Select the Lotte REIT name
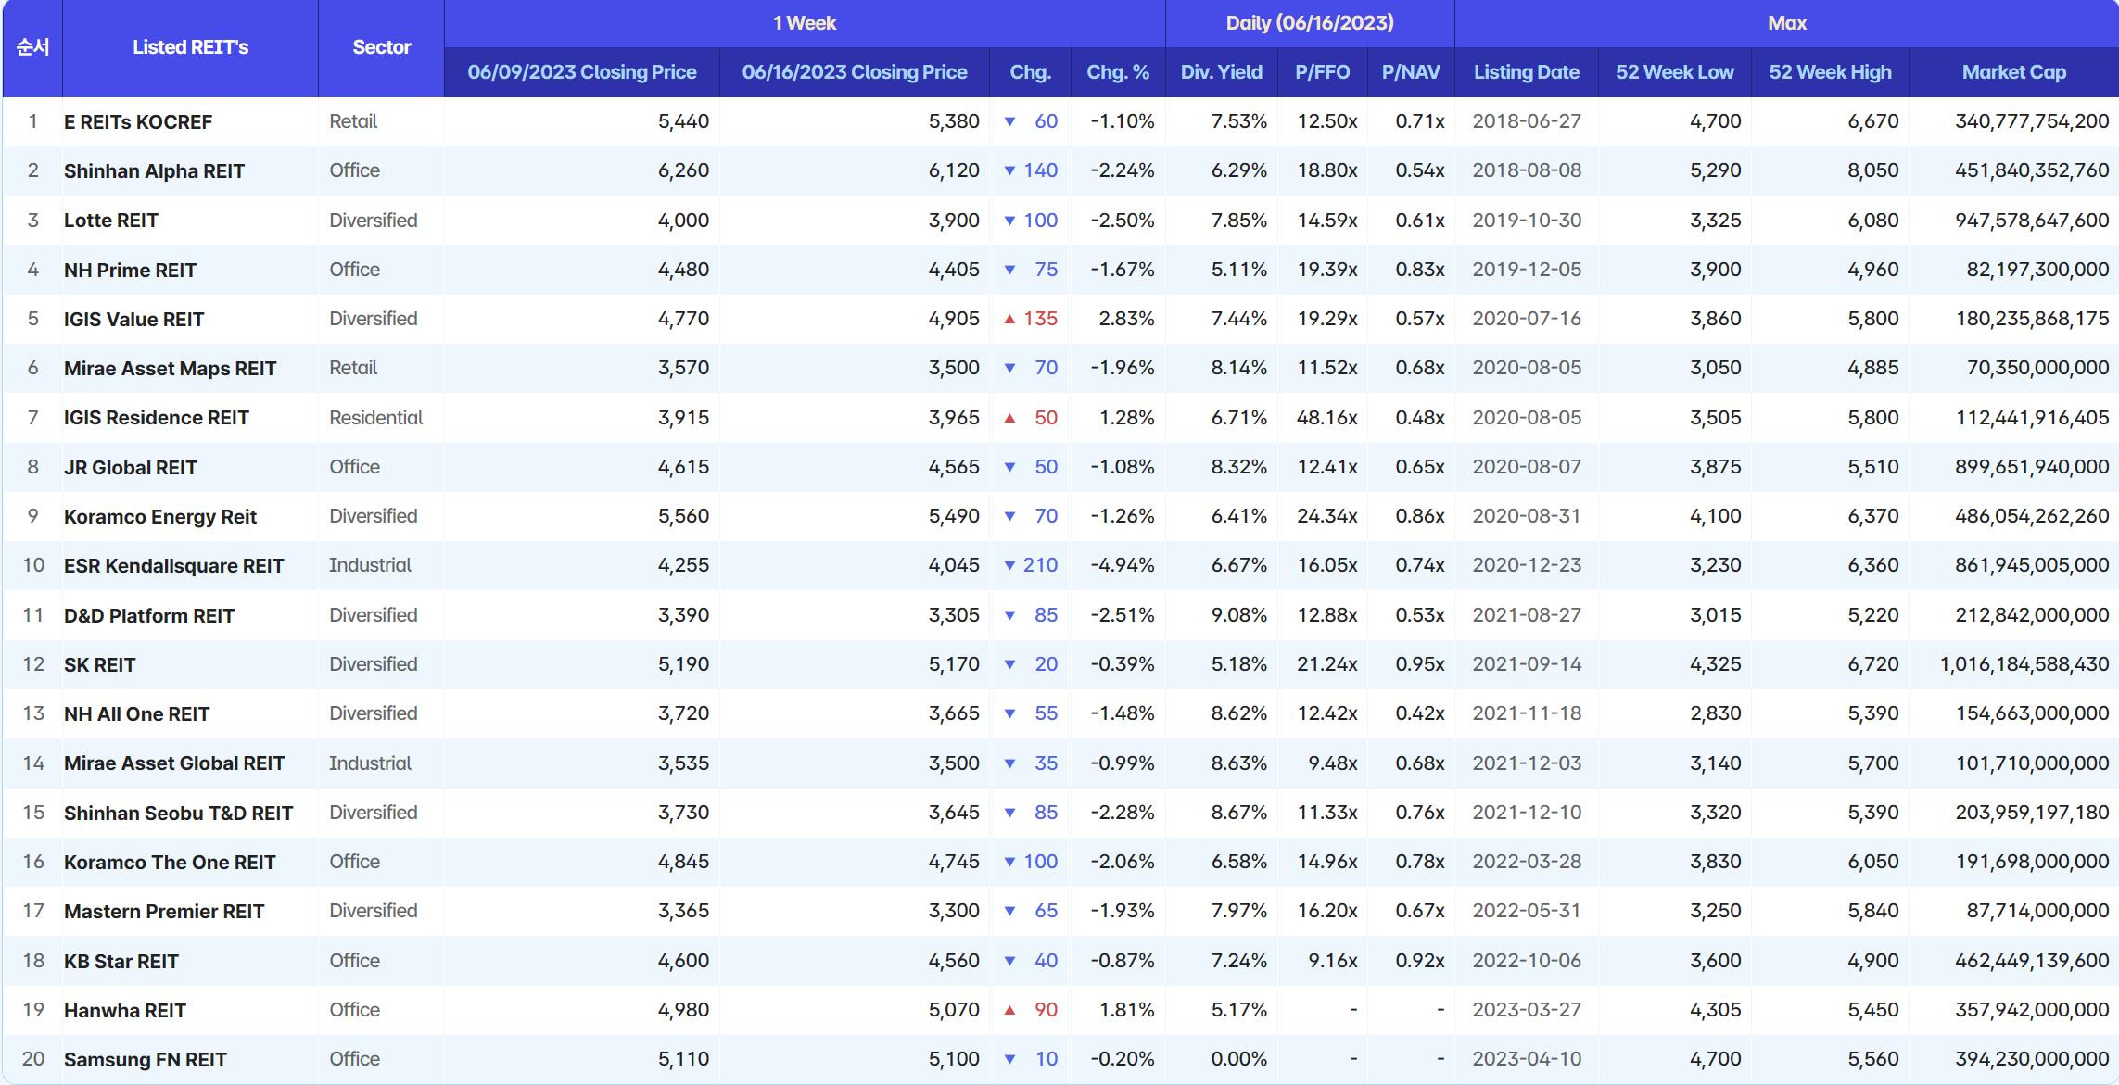2119x1085 pixels. [x=111, y=221]
